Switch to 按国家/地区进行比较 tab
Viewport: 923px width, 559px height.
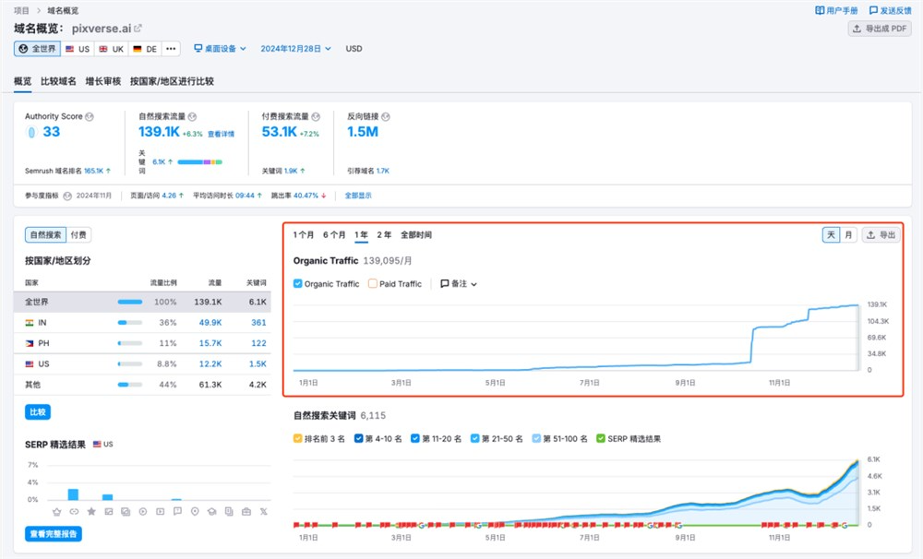click(x=172, y=81)
